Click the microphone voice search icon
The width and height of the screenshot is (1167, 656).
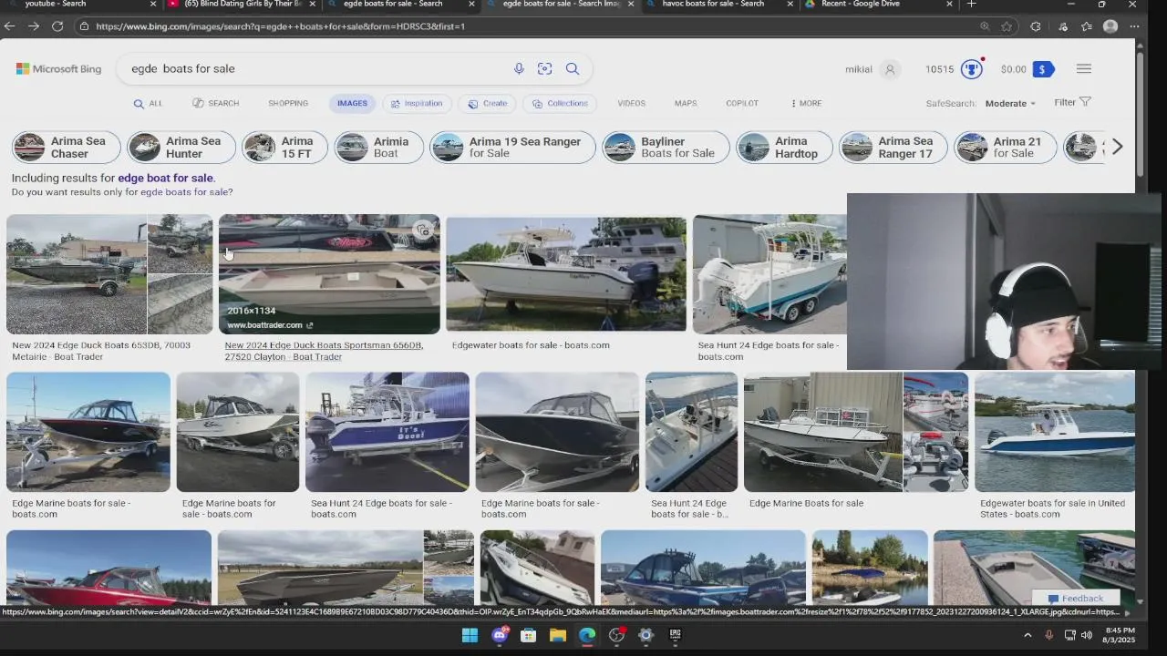point(519,68)
